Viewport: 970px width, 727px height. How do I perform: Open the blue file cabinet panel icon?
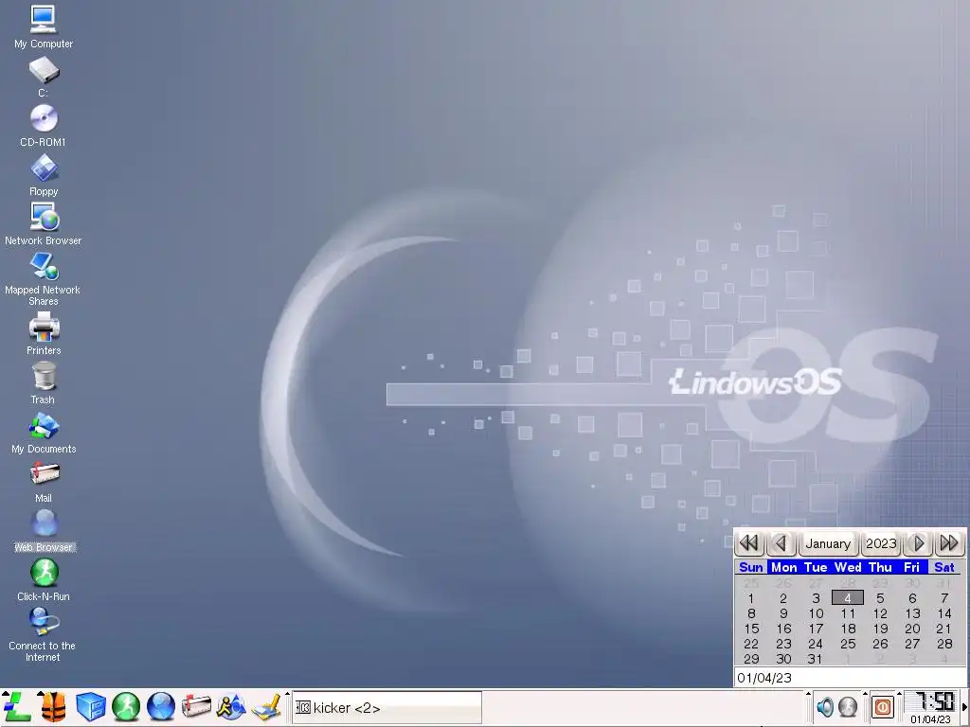click(x=90, y=707)
